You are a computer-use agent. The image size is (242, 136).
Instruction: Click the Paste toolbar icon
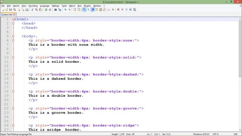pos(40,9)
